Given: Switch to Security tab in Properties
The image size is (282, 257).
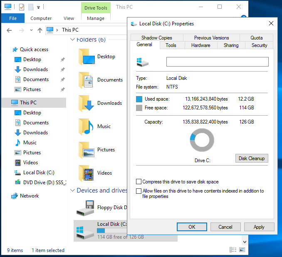Looking at the screenshot, I should (x=260, y=45).
